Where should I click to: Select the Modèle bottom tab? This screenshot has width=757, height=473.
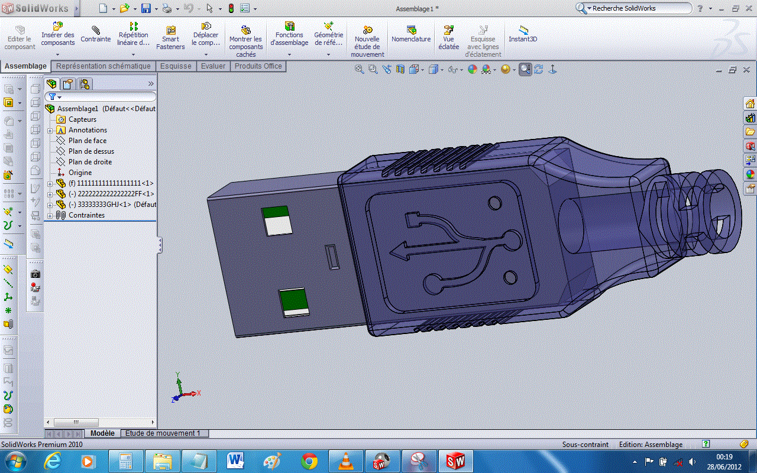coord(102,433)
